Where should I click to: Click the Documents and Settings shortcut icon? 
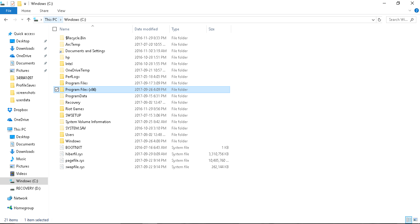[x=62, y=51]
